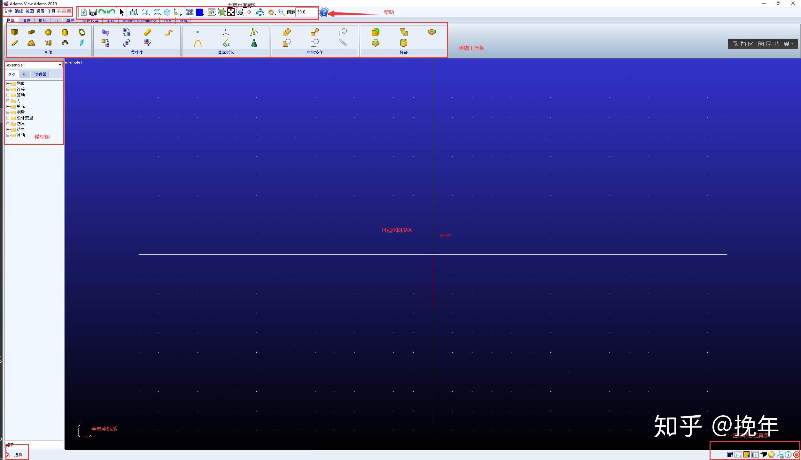Image resolution: width=801 pixels, height=460 pixels.
Task: Toggle working grid display in status bar
Action: pyautogui.click(x=755, y=455)
